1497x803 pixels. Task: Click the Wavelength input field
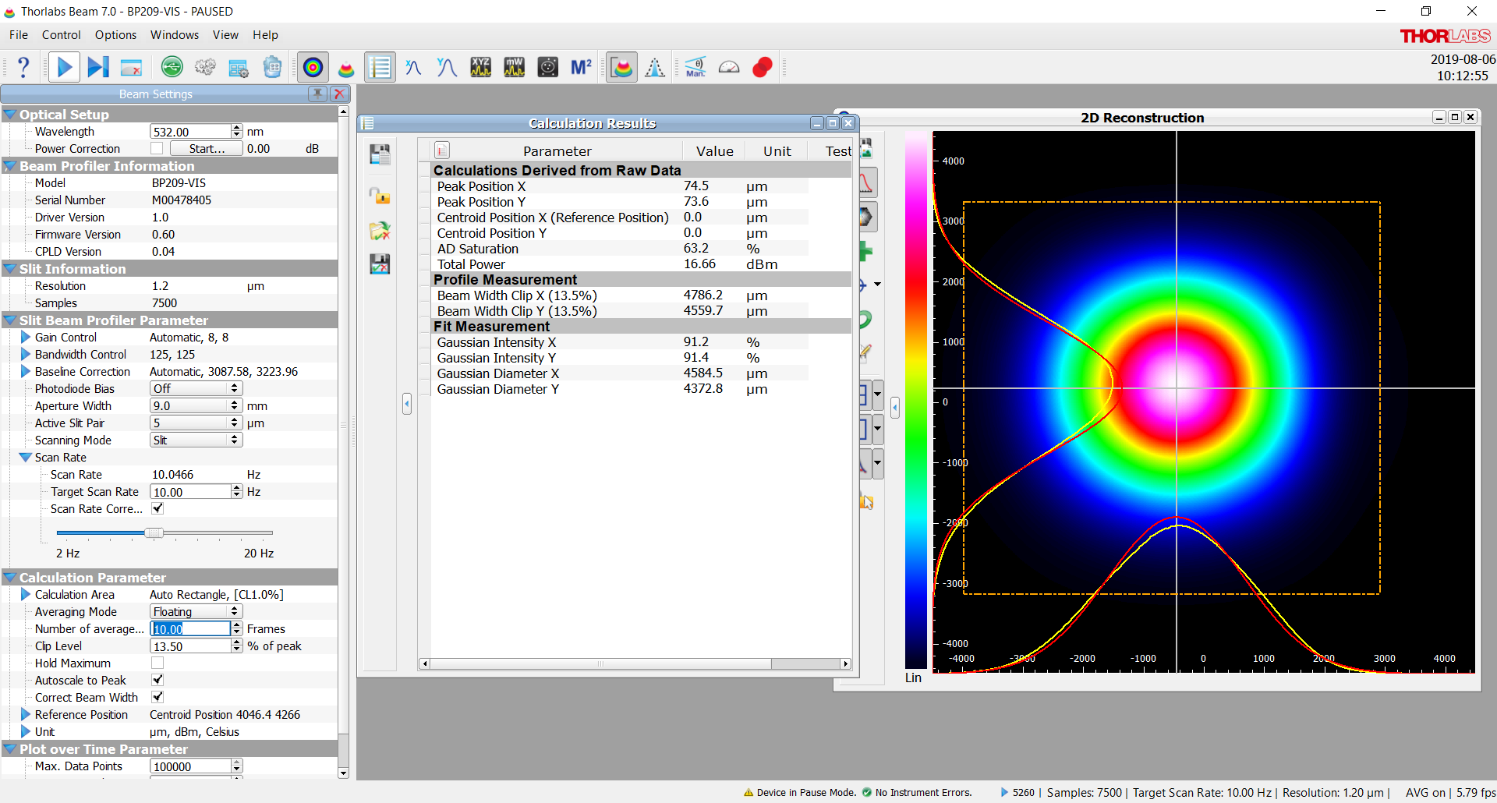coord(190,132)
